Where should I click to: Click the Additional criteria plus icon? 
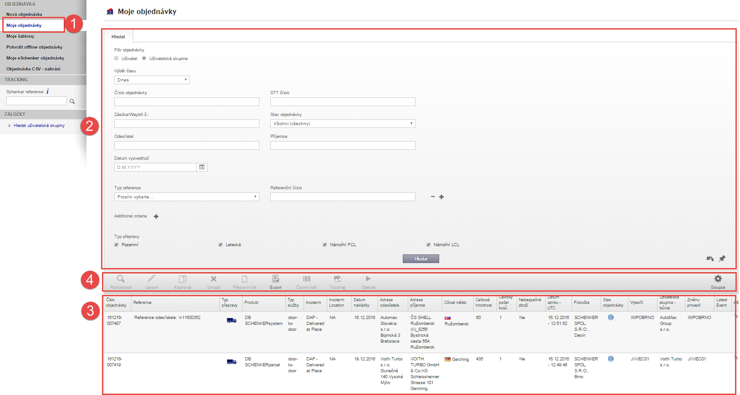(x=156, y=217)
